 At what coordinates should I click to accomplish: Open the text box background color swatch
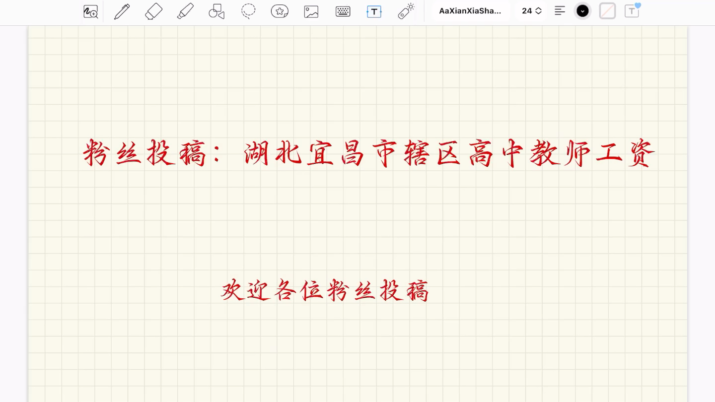click(x=607, y=11)
